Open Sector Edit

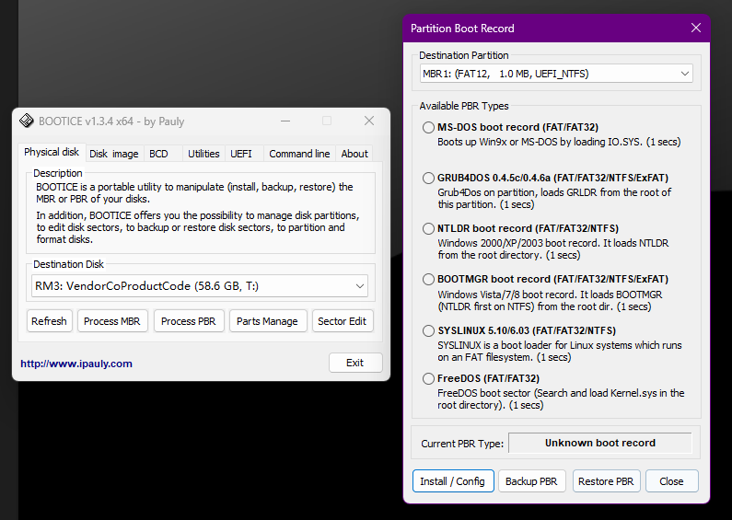pos(343,321)
